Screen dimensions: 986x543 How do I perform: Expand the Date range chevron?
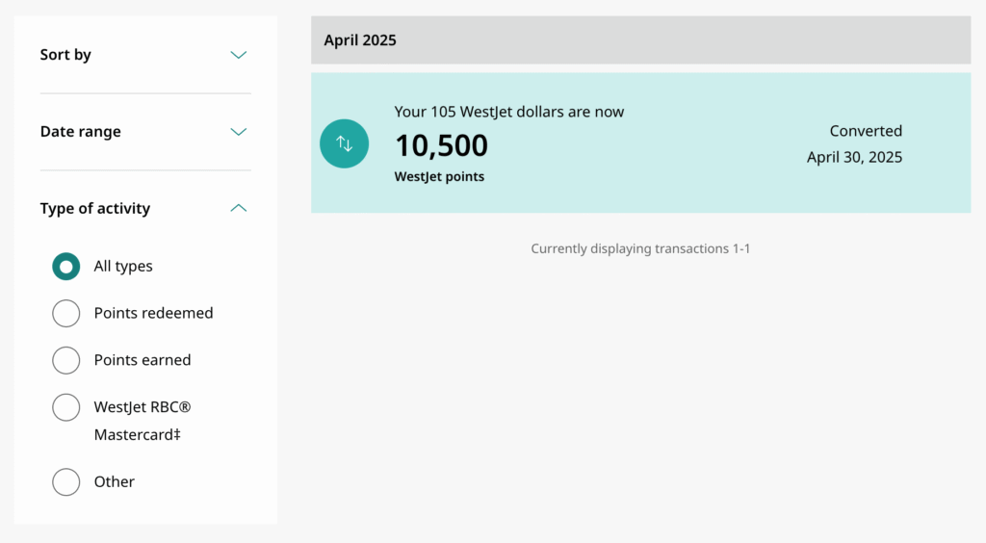pos(239,132)
